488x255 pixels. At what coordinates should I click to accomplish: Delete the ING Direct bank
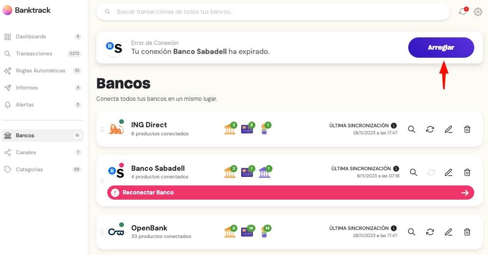coord(467,129)
